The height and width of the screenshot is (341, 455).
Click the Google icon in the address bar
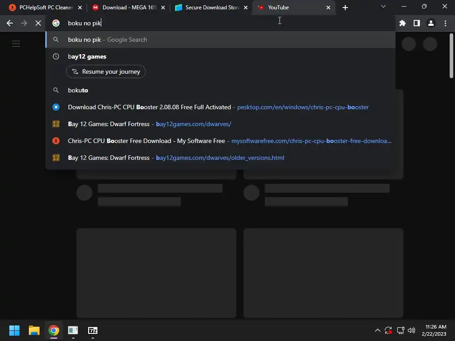point(56,23)
